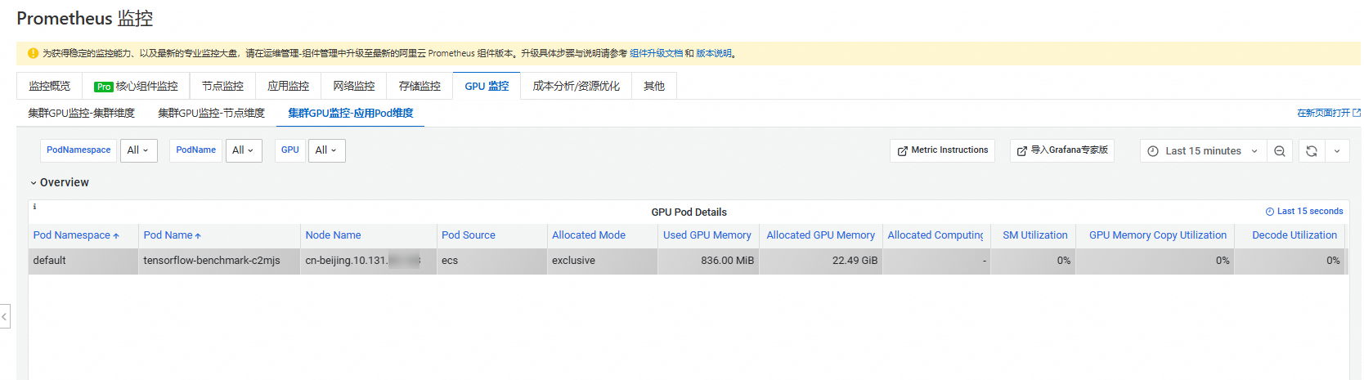Sort by Allocated Mode column header
The height and width of the screenshot is (380, 1364).
coord(589,235)
